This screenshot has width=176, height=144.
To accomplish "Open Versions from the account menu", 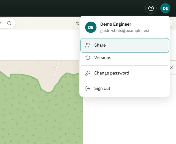I will coord(125,58).
